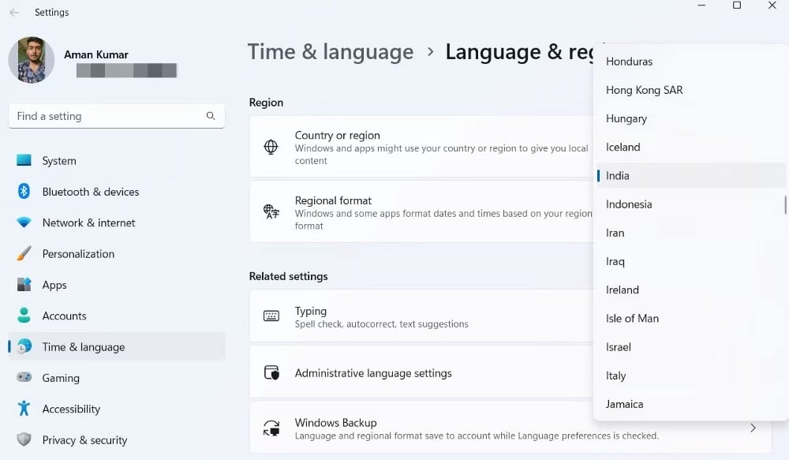Click the globe icon beside Country or region

coord(271,145)
